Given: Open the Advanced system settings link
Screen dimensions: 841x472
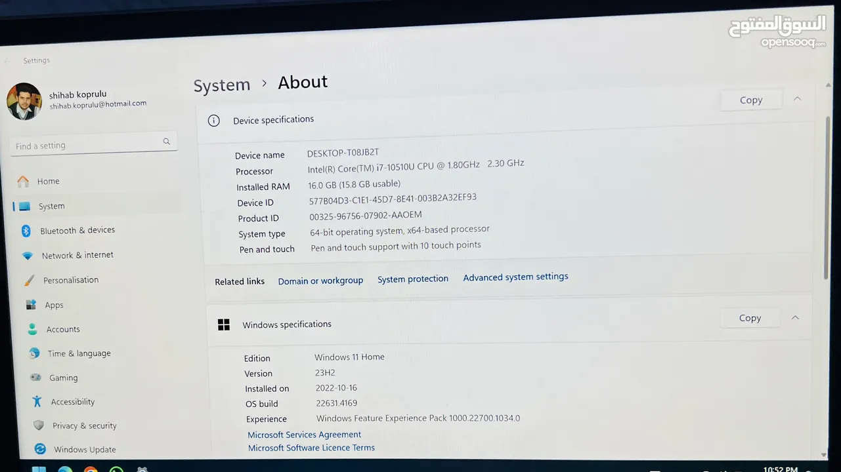Looking at the screenshot, I should click(516, 277).
